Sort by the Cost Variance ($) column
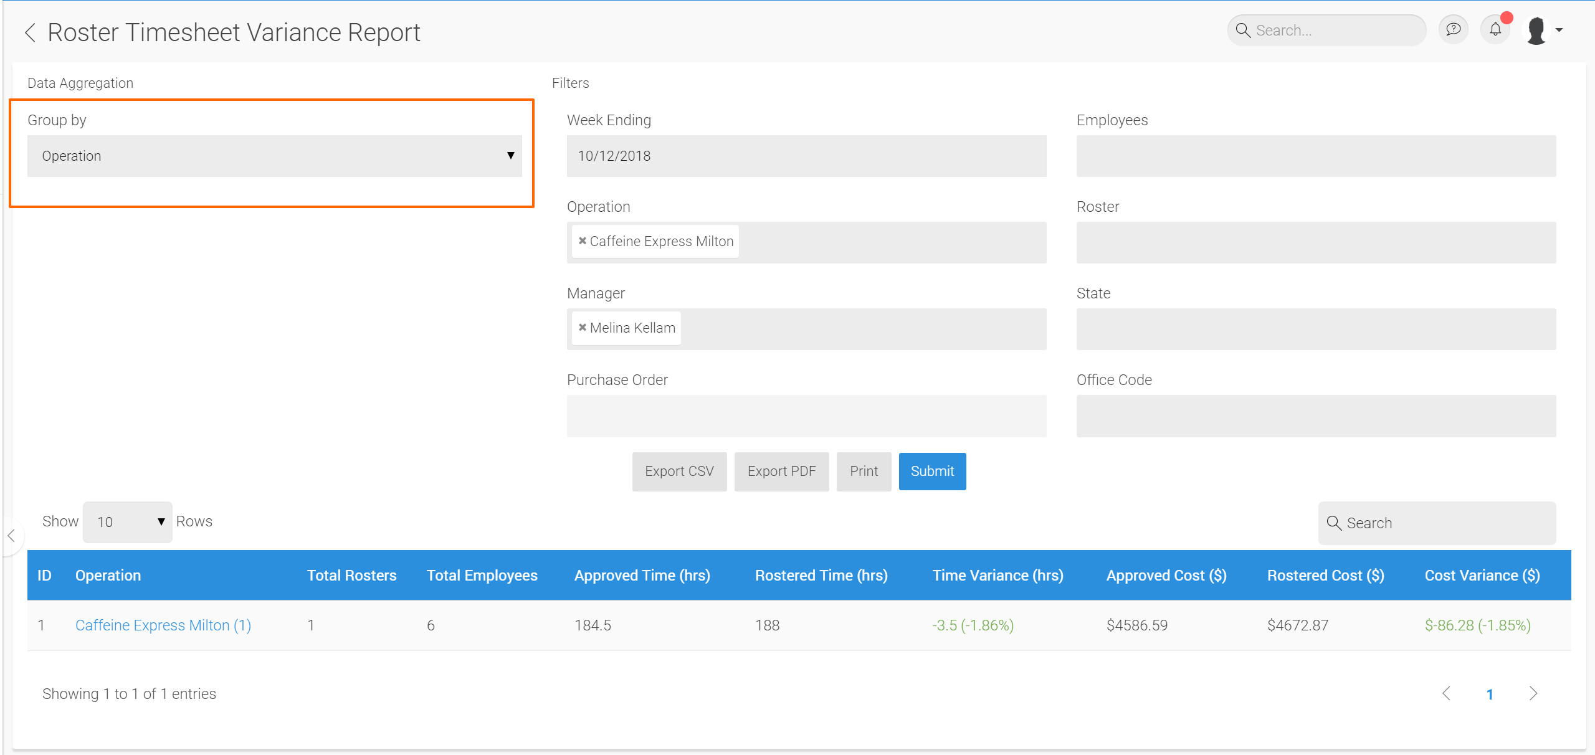1595x755 pixels. click(1482, 576)
